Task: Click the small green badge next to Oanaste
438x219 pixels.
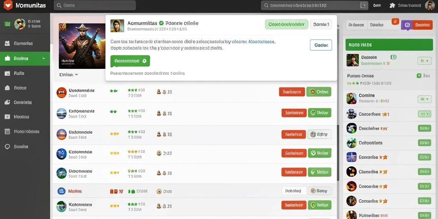Action: [x=394, y=57]
